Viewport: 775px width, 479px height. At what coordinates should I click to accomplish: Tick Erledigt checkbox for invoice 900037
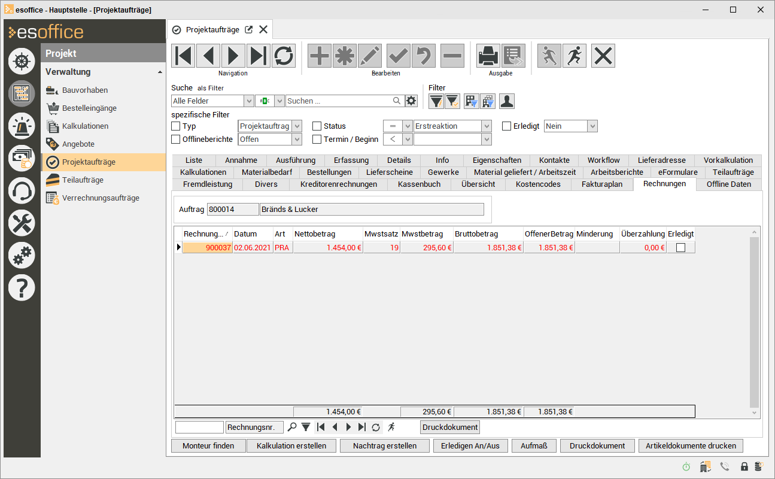[680, 248]
